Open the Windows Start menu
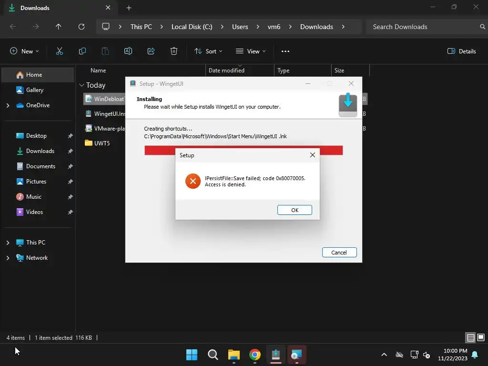This screenshot has height=366, width=488. point(192,355)
